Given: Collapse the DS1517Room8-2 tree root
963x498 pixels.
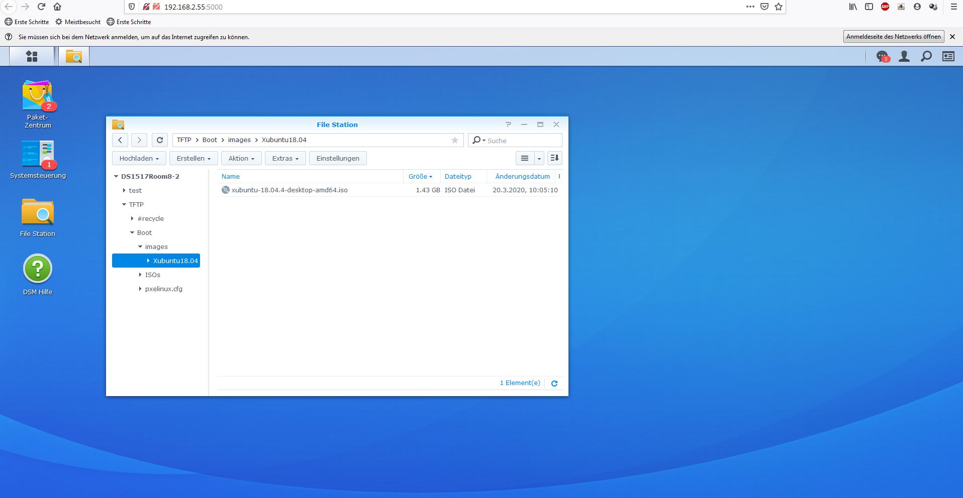Looking at the screenshot, I should pos(116,176).
